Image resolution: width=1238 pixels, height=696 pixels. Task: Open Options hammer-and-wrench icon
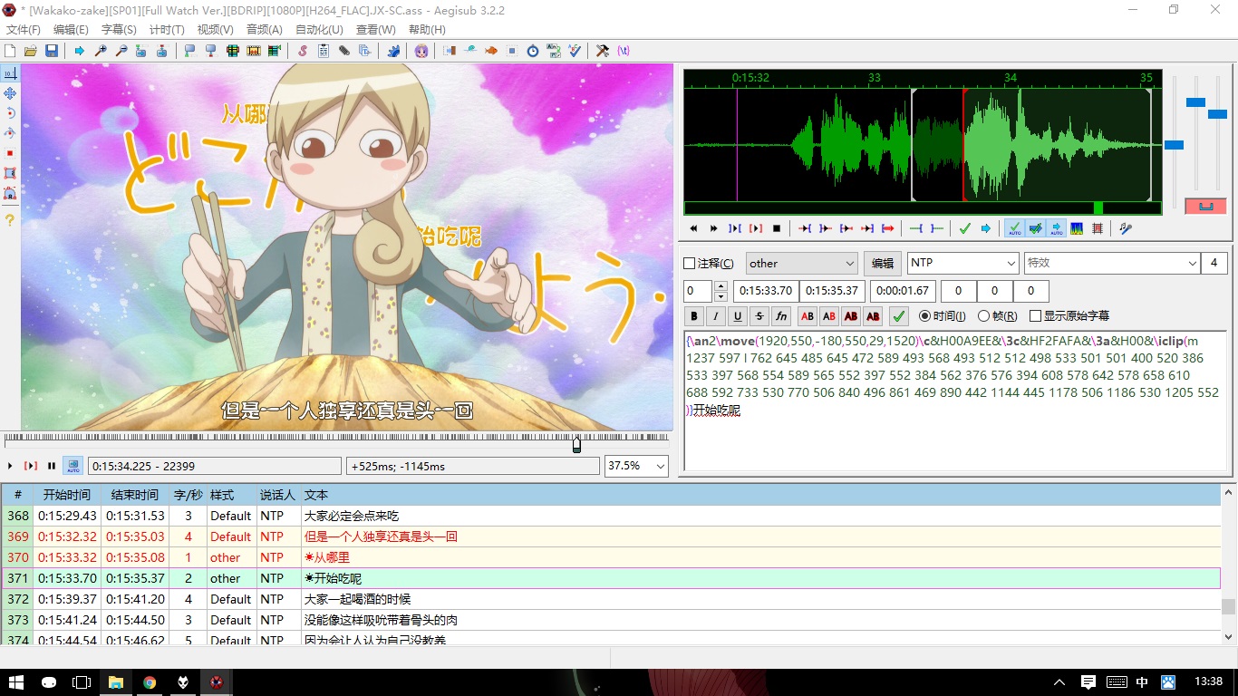[603, 51]
